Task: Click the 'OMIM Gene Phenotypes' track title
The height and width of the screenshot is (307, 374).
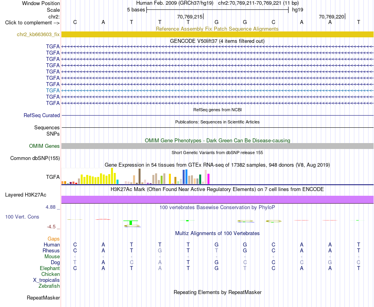Action: tap(217, 140)
